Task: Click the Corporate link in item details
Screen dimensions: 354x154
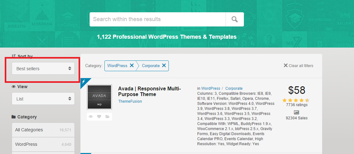Action: click(x=234, y=88)
